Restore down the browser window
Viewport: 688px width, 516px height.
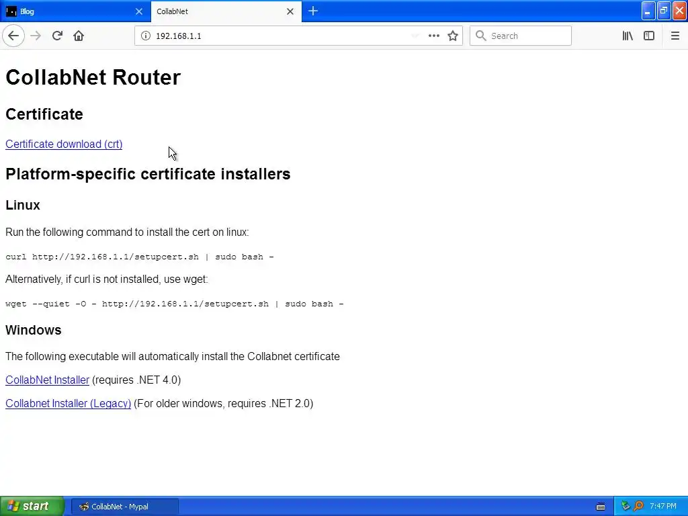(664, 11)
